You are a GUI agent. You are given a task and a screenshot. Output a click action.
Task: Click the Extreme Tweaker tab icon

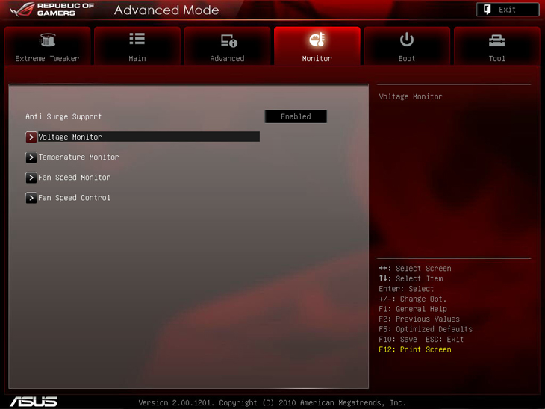pos(47,40)
